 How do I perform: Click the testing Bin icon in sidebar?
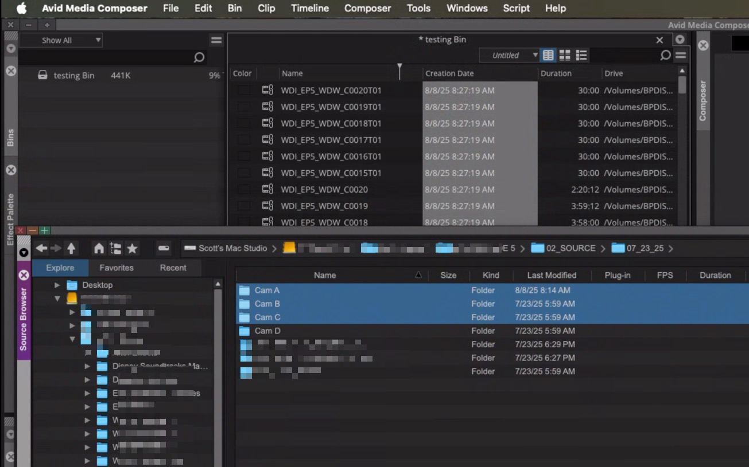click(42, 75)
